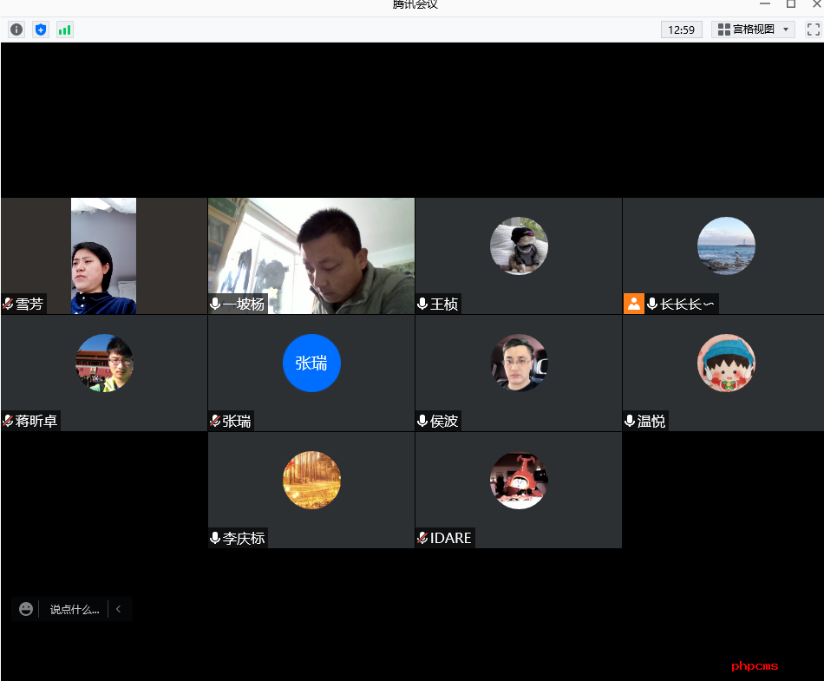This screenshot has width=824, height=681.
Task: Click the mic icon beside 王桢
Action: (x=422, y=304)
